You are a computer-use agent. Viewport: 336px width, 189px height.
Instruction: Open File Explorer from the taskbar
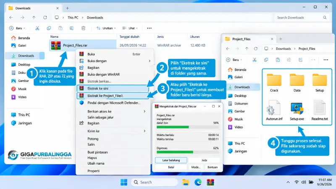186,182
